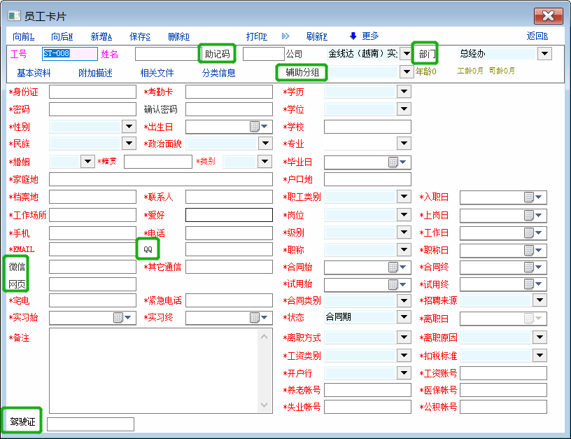The height and width of the screenshot is (439, 571).
Task: Open the calendar icon for 职称日
Action: tap(528, 250)
